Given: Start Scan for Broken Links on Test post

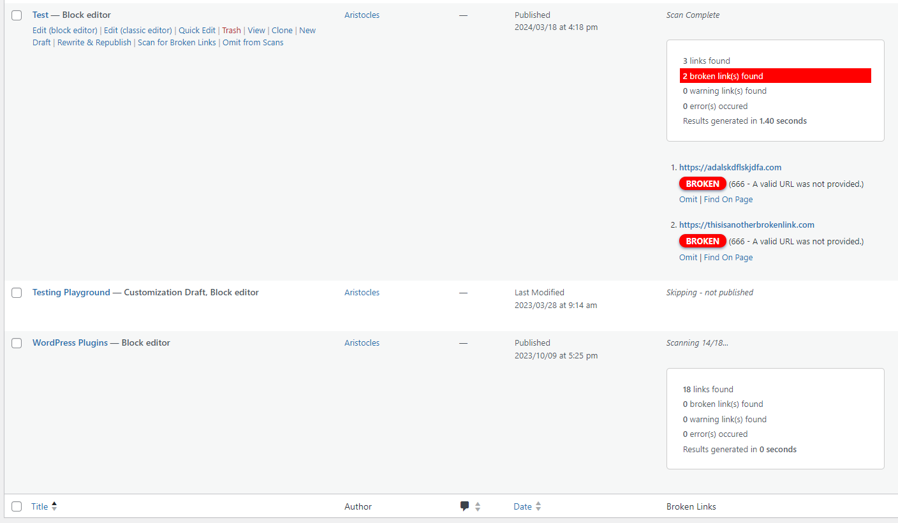Looking at the screenshot, I should coord(177,42).
